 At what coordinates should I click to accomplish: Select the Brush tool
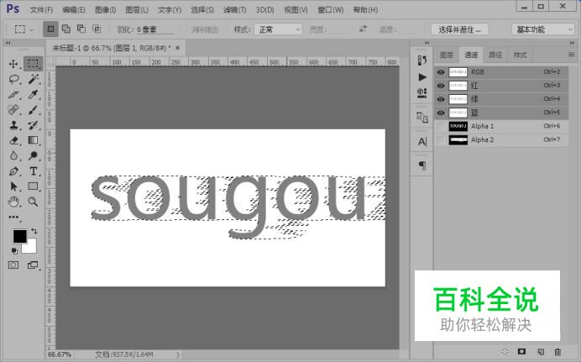[x=33, y=110]
